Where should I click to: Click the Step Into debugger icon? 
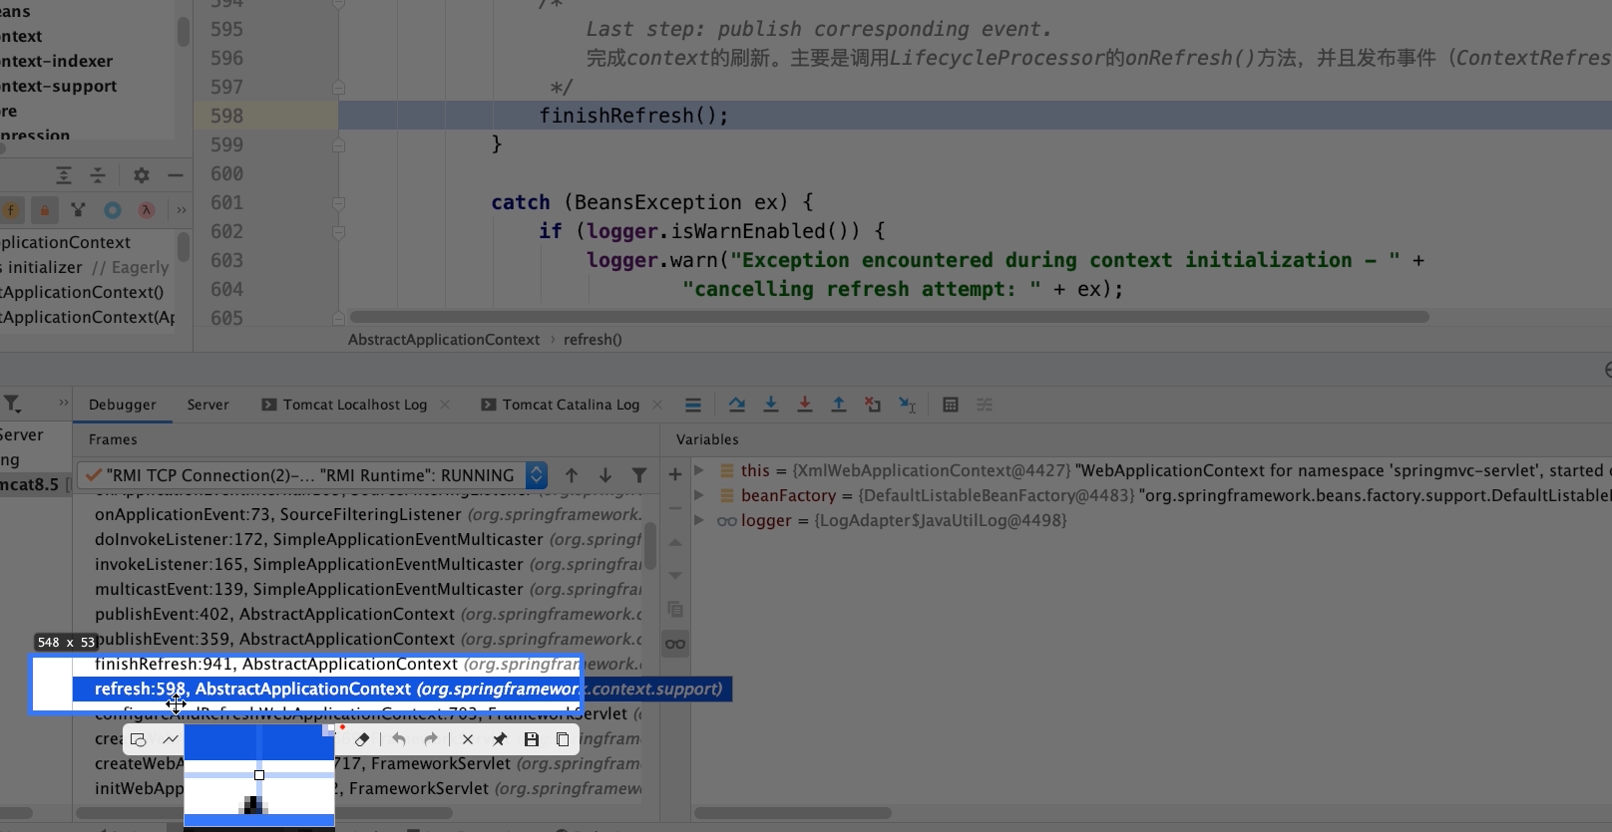pos(771,405)
